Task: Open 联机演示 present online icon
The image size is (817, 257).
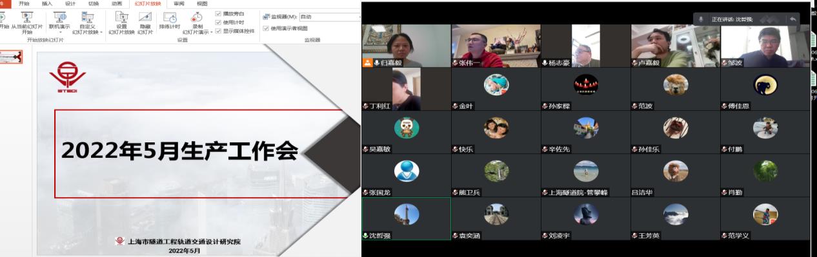Action: coord(59,17)
